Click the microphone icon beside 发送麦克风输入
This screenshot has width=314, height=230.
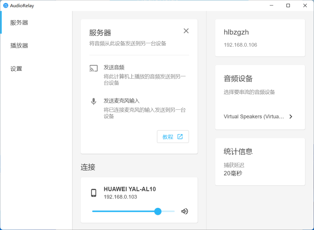[x=94, y=101]
